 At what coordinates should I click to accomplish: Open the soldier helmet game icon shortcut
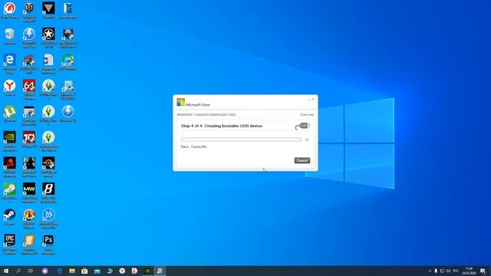point(29,166)
